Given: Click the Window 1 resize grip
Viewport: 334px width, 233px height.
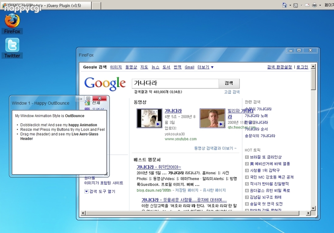Looking at the screenshot, I should click(x=106, y=174).
